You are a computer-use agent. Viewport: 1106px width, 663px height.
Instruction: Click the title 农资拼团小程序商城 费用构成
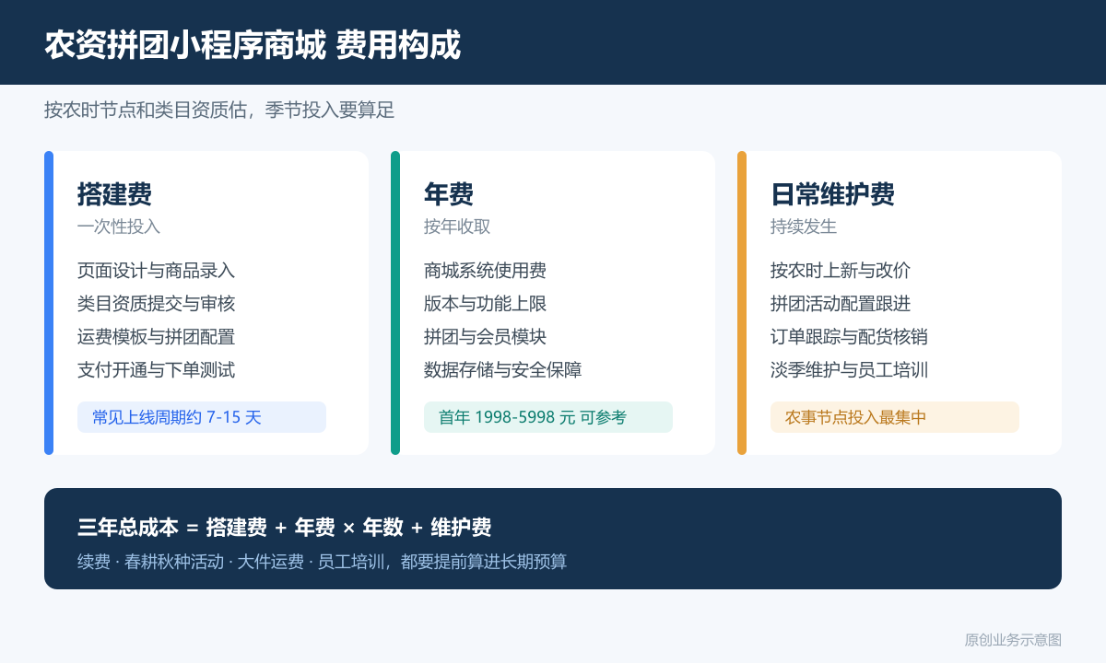(x=253, y=44)
